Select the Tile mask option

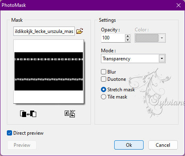tap(103, 97)
